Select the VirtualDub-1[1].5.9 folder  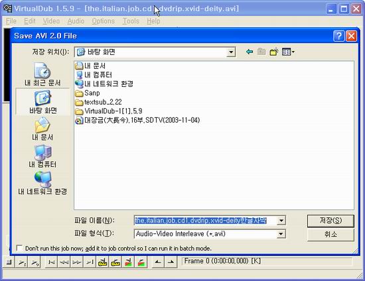(x=109, y=111)
